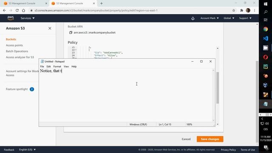This screenshot has width=272, height=153.
Task: Open Account settings for Block Public Access
Action: click(22, 73)
